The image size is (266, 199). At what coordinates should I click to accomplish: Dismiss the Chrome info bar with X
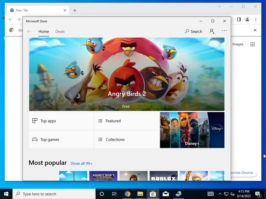(x=255, y=30)
